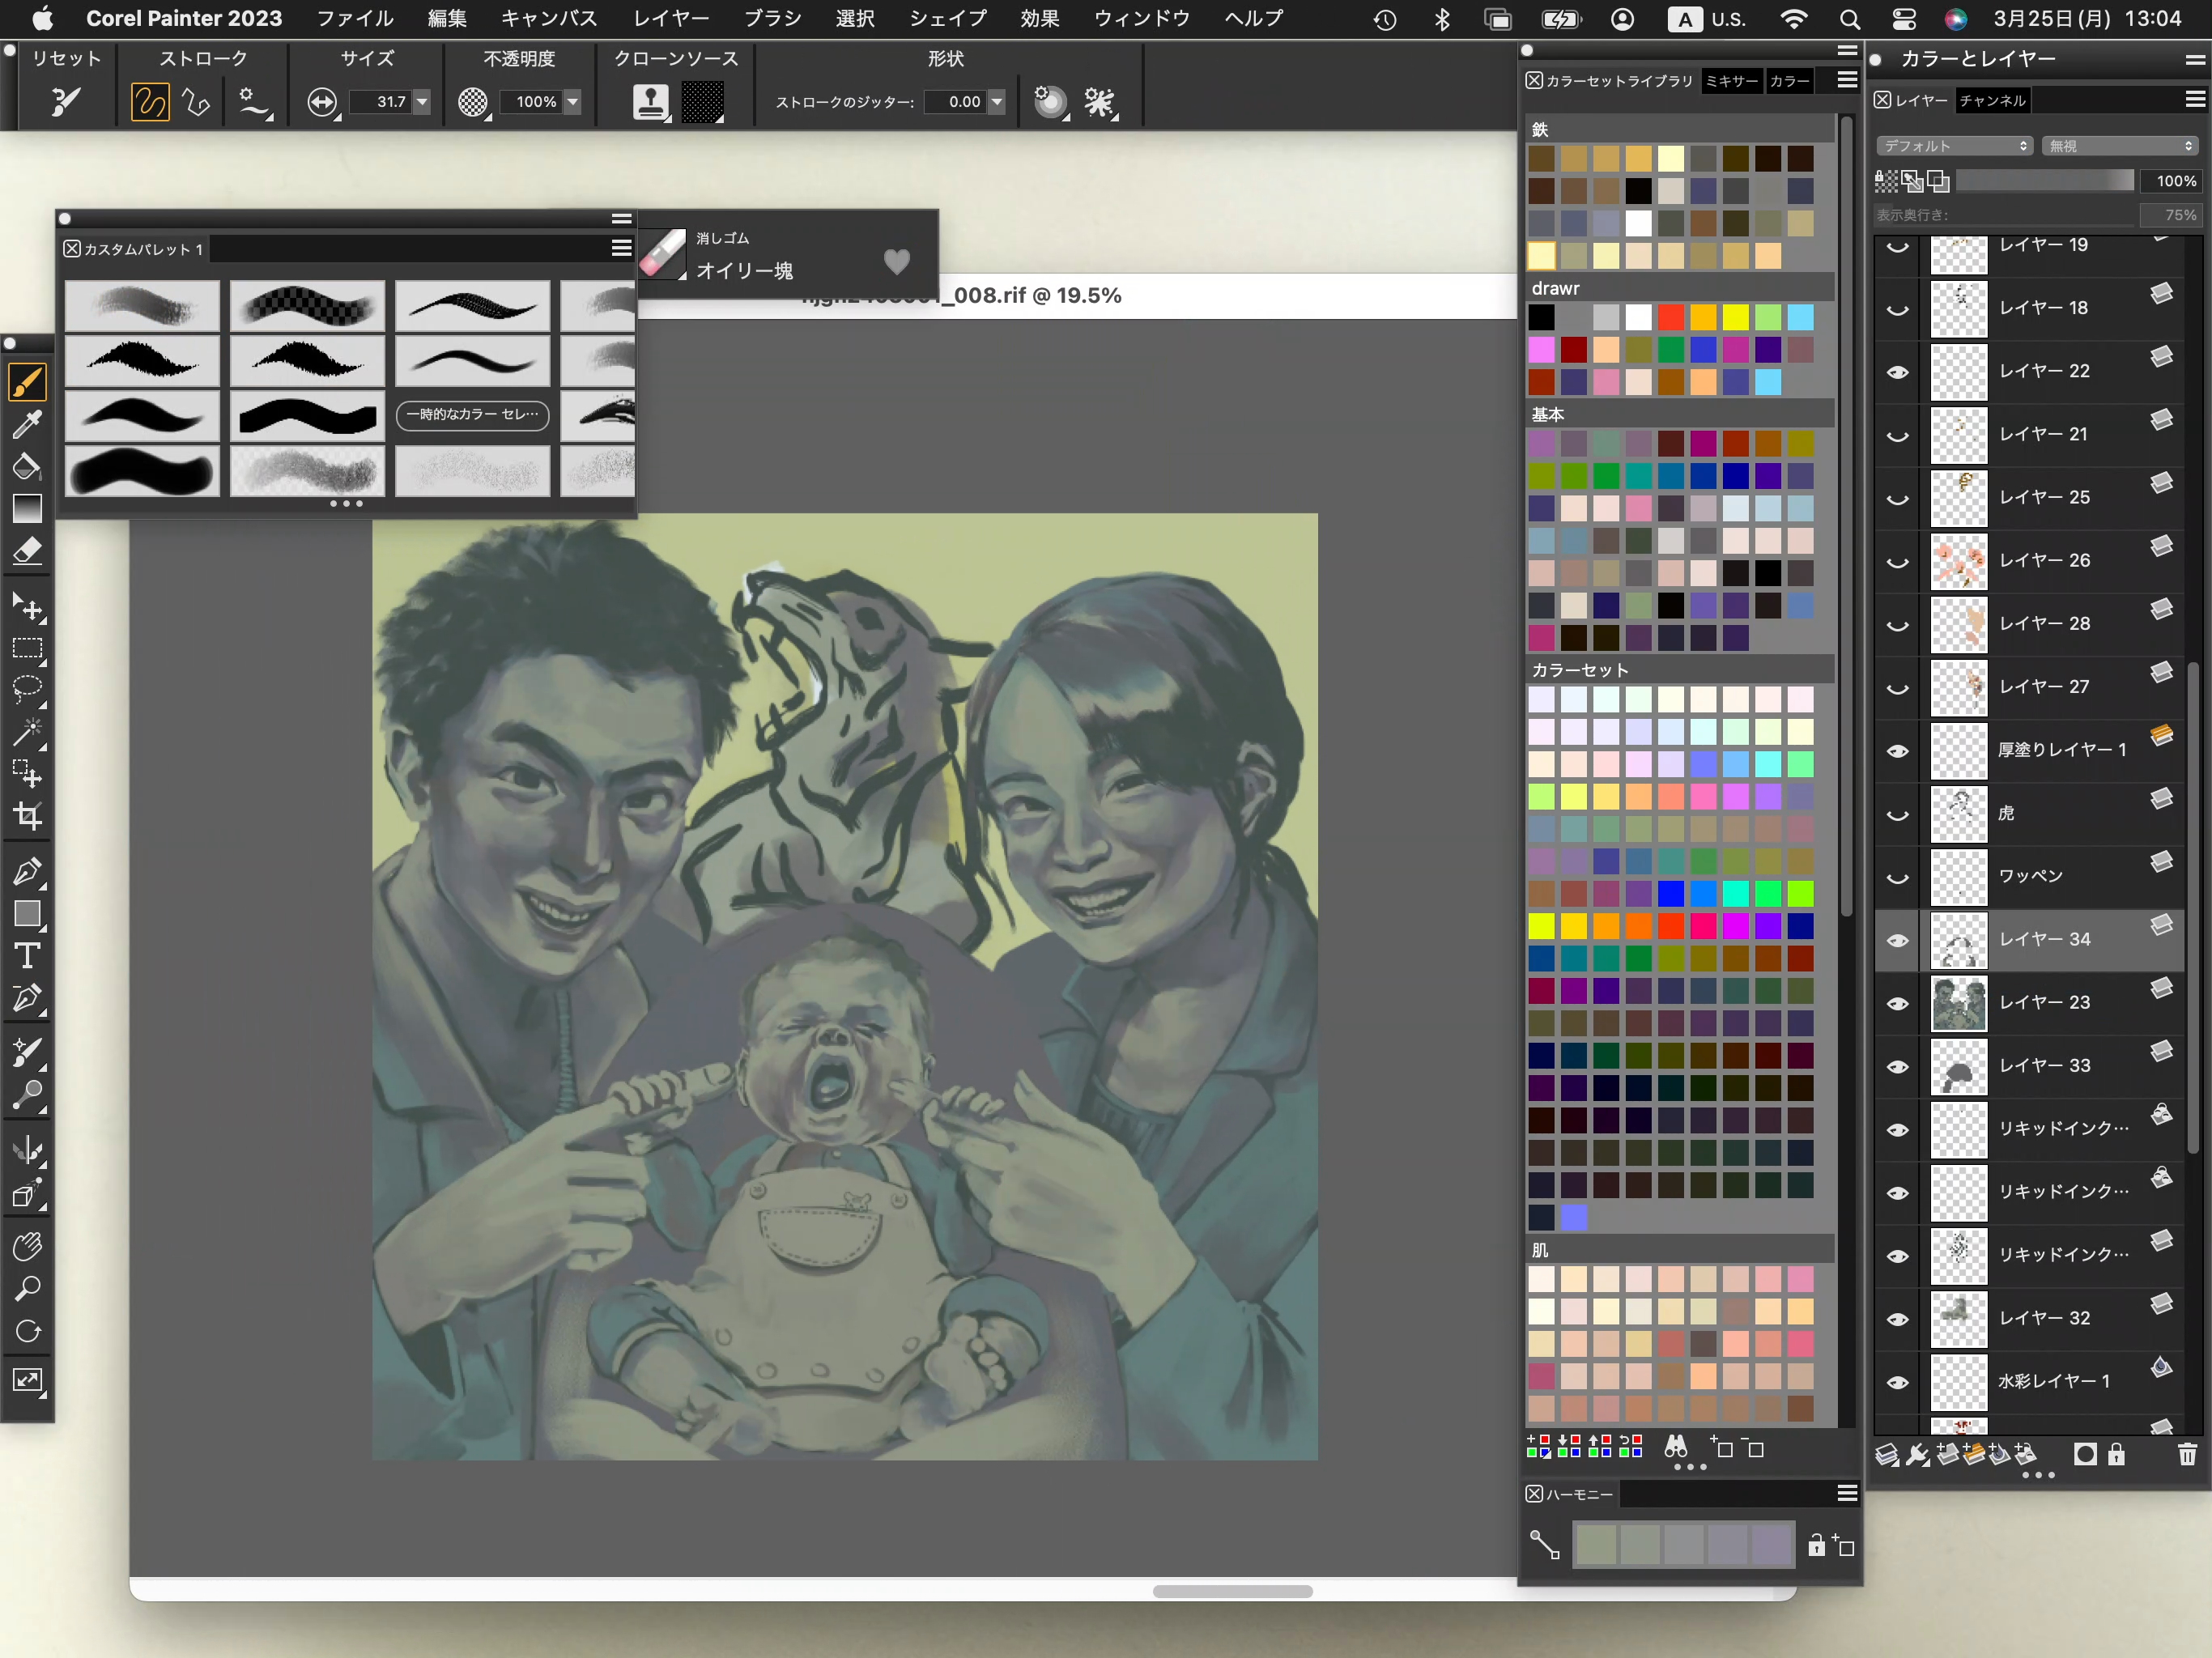Pick the red swatch in drawr set

click(1671, 318)
